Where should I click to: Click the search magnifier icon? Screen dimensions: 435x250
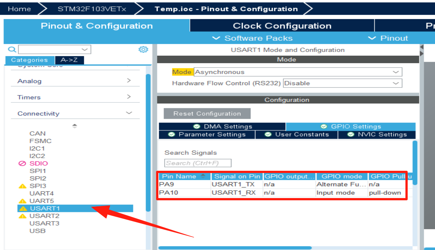(12, 49)
